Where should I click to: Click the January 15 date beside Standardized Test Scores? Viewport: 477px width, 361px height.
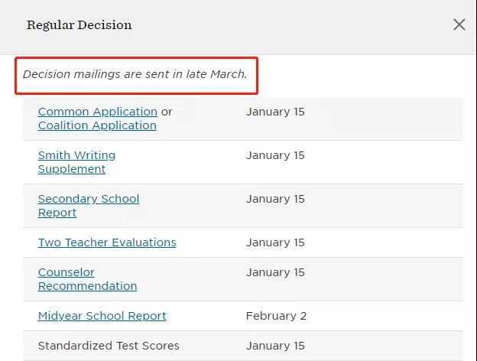tap(275, 346)
